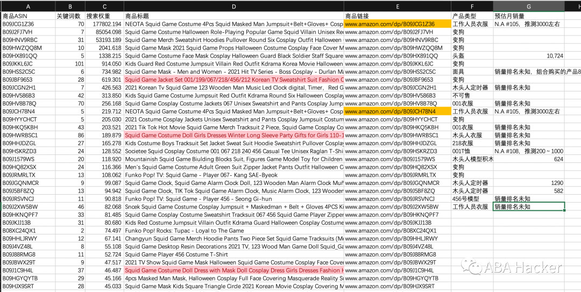Click title Funko Pop! TV Player 067- Kang SAE-Byeok
The width and height of the screenshot is (581, 292).
click(234, 175)
